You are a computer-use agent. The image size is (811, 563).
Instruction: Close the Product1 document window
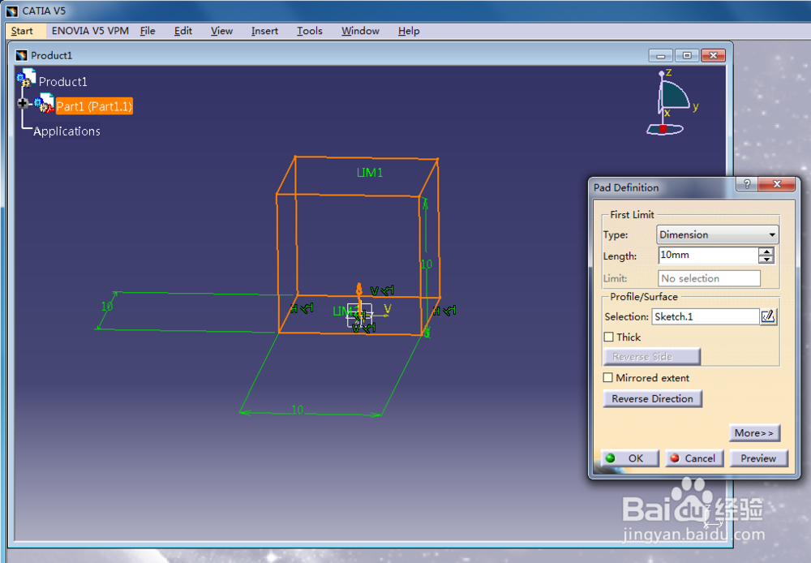pyautogui.click(x=713, y=55)
